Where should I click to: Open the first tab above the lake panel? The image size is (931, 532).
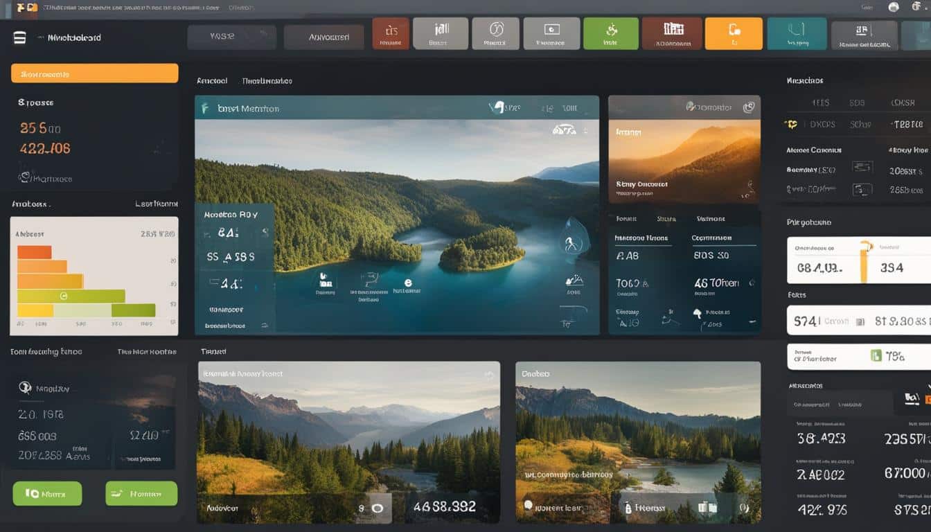(x=212, y=81)
